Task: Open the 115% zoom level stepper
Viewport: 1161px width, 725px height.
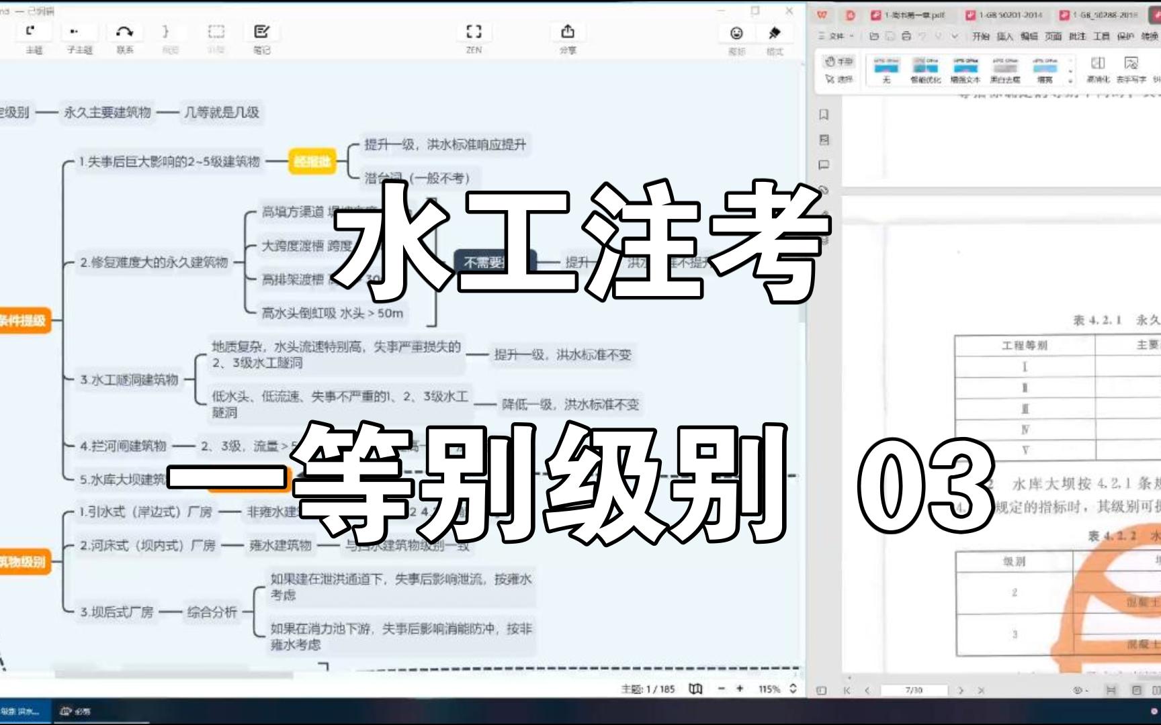Action: point(793,689)
